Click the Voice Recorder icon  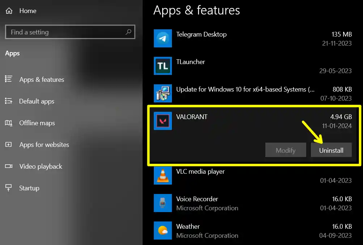click(x=162, y=203)
